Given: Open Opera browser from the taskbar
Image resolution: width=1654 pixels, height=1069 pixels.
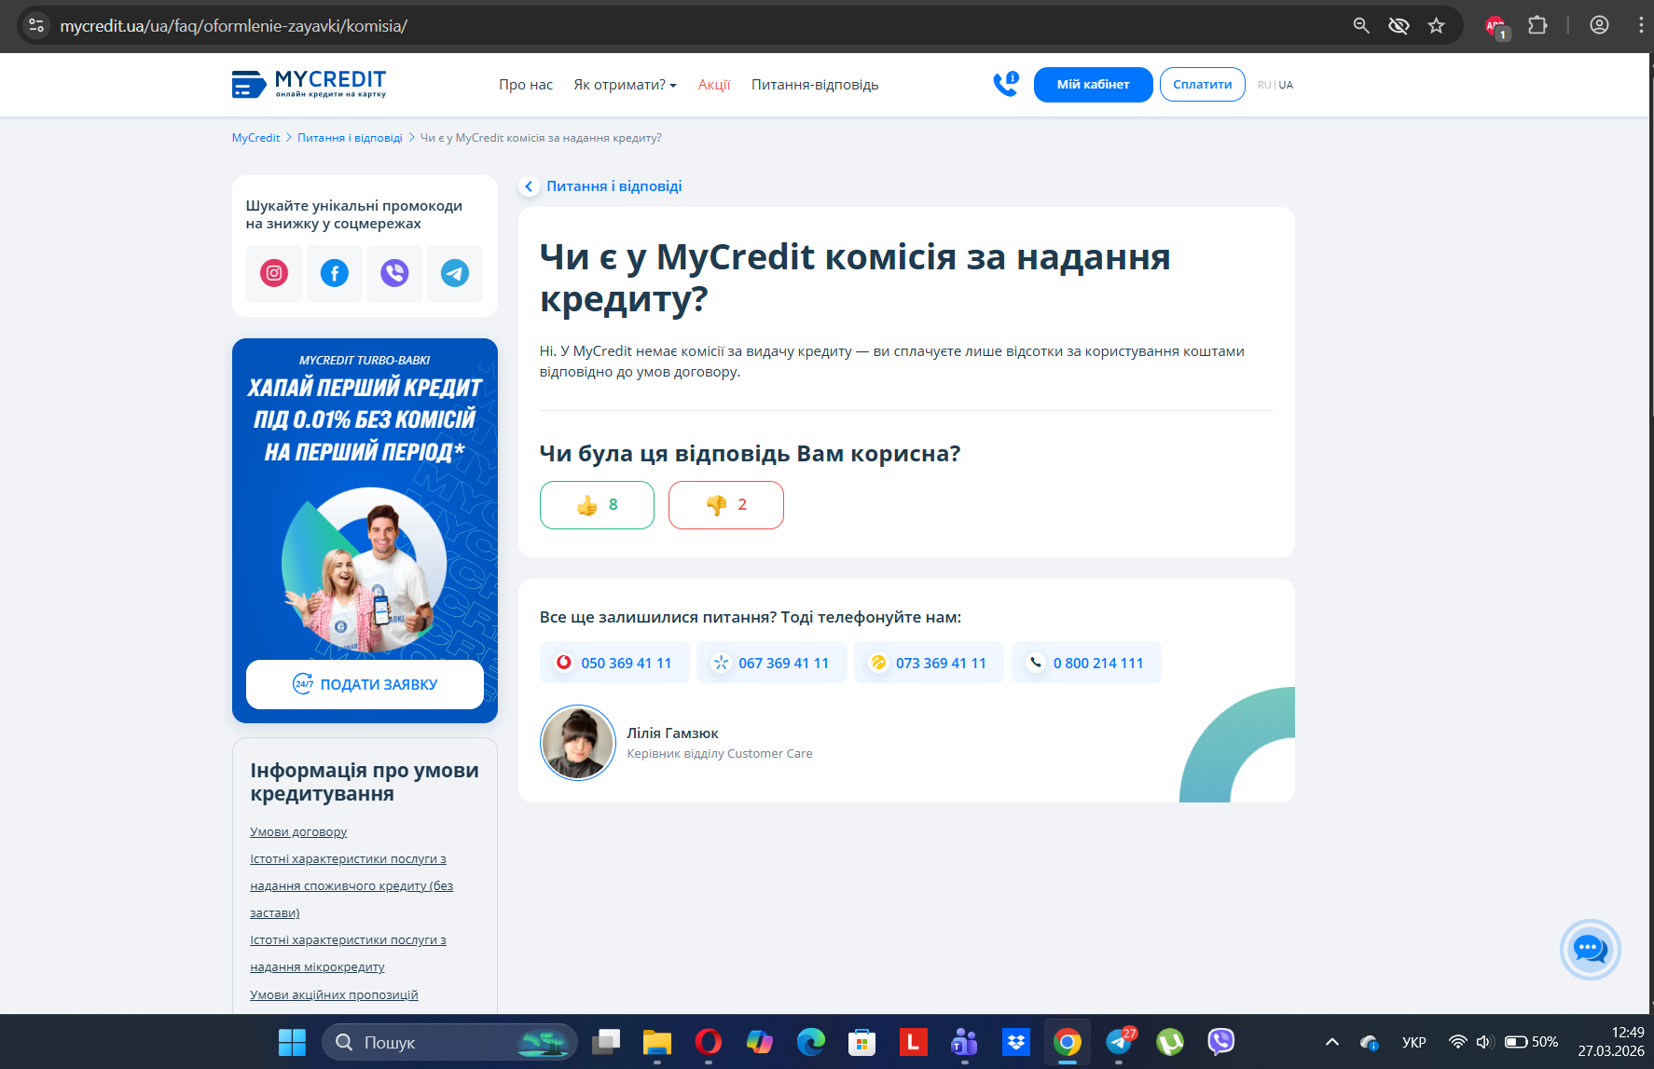Looking at the screenshot, I should point(709,1042).
